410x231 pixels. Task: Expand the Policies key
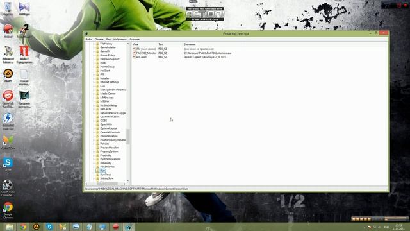pos(94,144)
